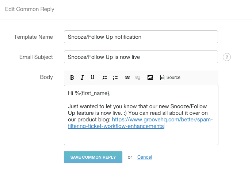This screenshot has width=252, height=170.
Task: Click the Template Name label
Action: 33,37
